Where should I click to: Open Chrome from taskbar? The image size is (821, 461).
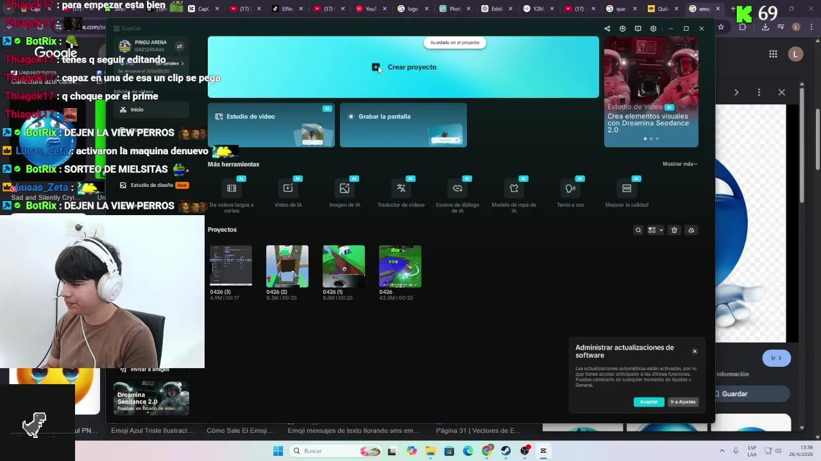point(487,451)
